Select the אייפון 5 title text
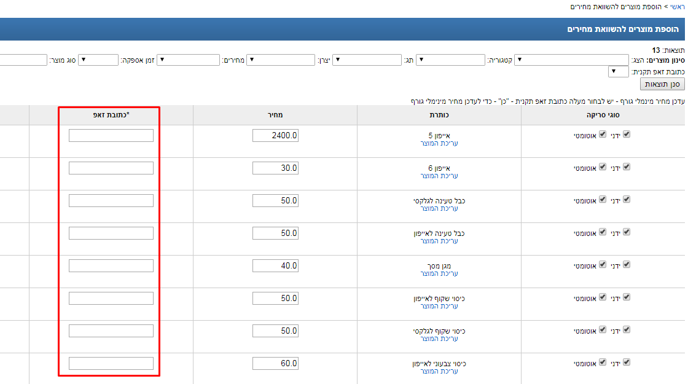The image size is (688, 384). click(439, 136)
